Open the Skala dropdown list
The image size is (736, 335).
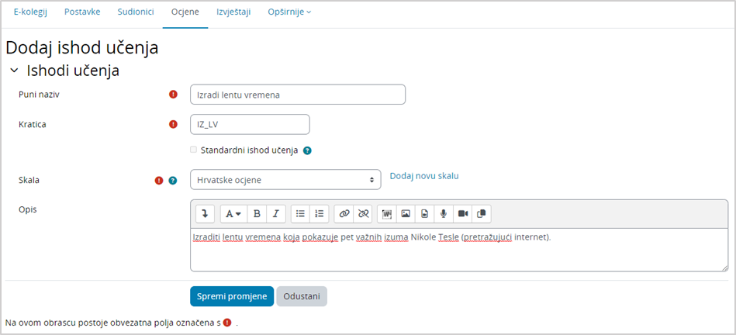pyautogui.click(x=285, y=180)
